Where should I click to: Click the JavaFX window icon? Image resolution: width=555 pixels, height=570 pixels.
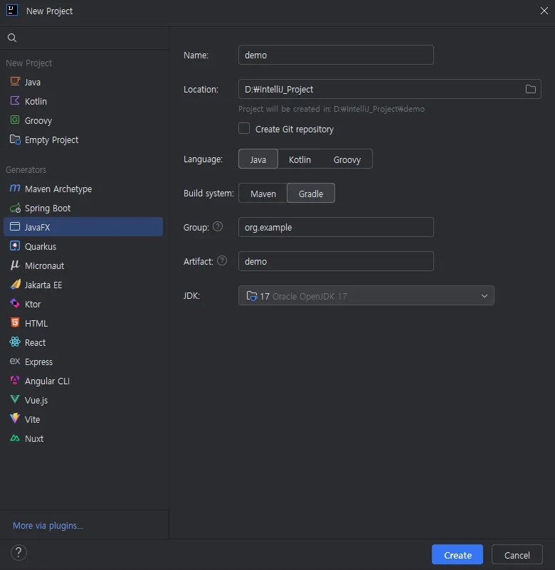[x=15, y=226]
